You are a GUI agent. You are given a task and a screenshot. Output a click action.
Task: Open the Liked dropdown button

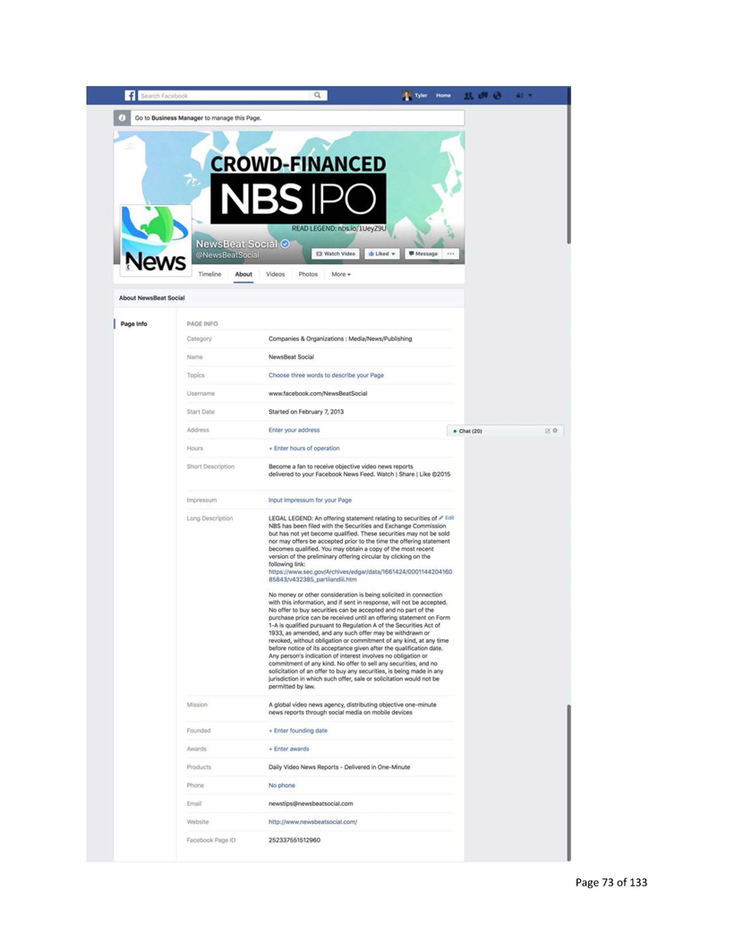point(383,253)
